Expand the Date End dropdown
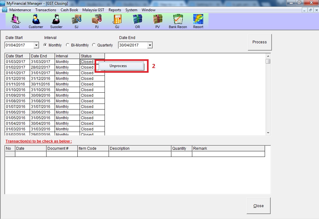This screenshot has width=319, height=219. pos(150,46)
